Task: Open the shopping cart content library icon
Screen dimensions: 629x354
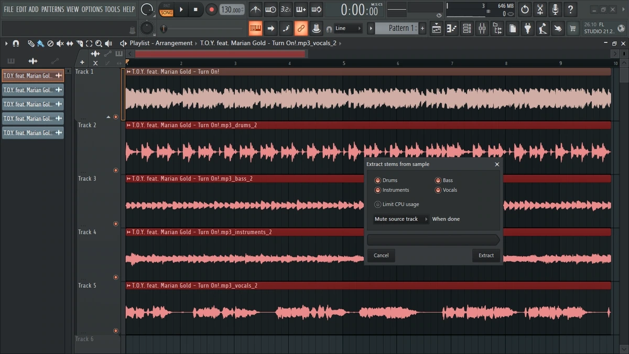Action: tap(573, 29)
